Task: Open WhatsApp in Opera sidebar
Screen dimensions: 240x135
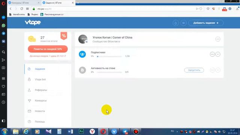Action: tap(3, 25)
